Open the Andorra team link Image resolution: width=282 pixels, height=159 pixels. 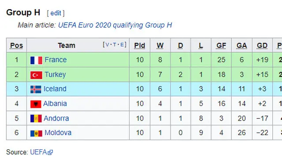56,118
